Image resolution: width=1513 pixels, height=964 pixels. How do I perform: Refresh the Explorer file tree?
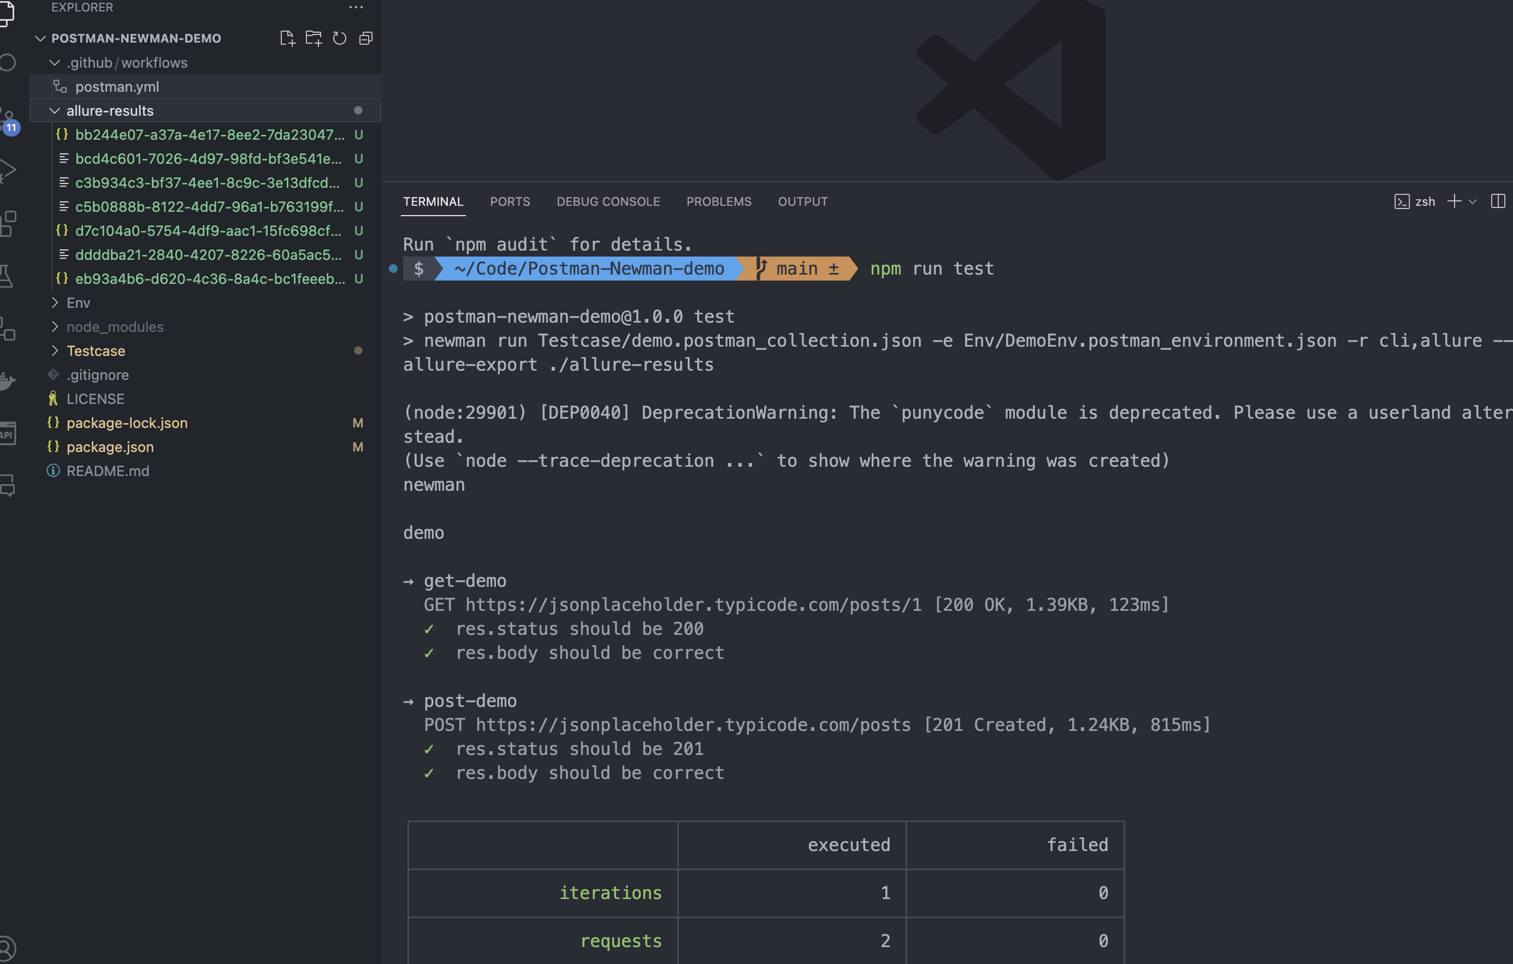pos(339,38)
